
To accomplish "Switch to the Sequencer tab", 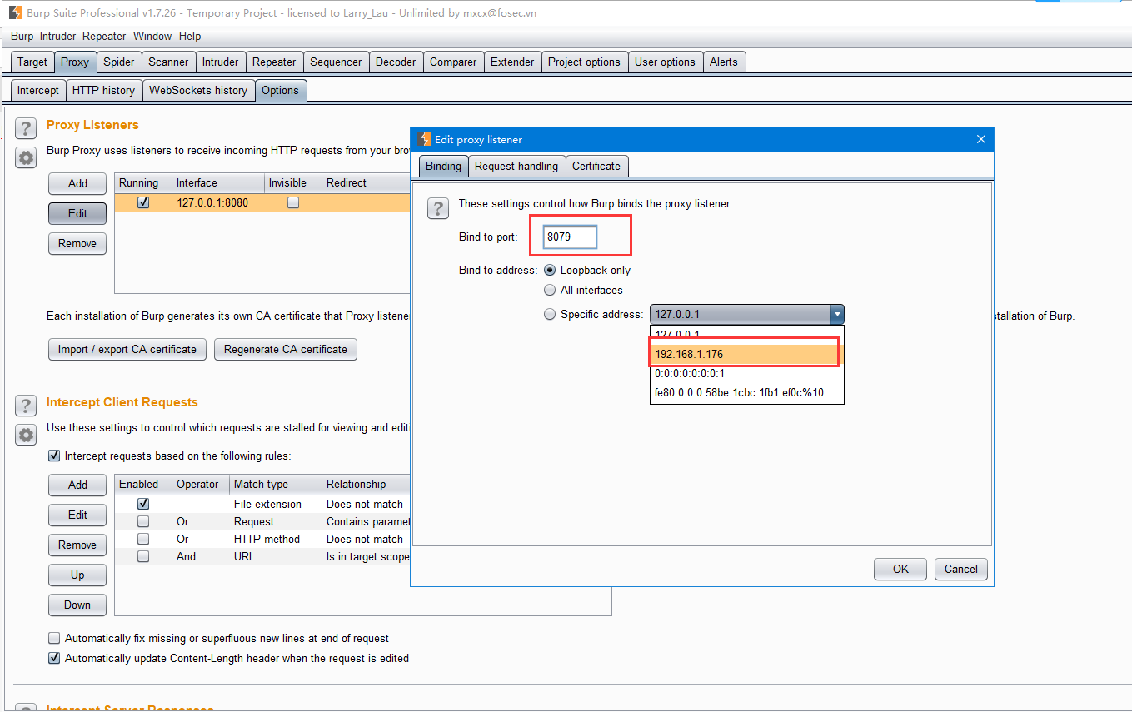I will [336, 62].
